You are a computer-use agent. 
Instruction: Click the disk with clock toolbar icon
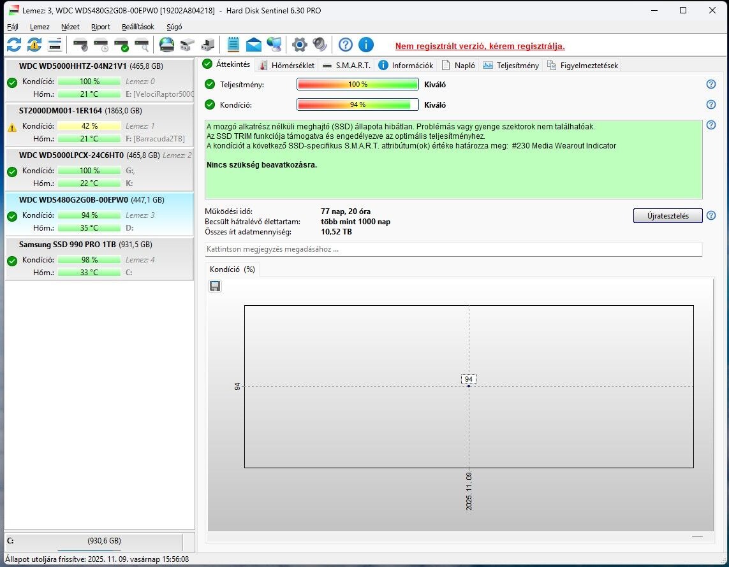[101, 45]
